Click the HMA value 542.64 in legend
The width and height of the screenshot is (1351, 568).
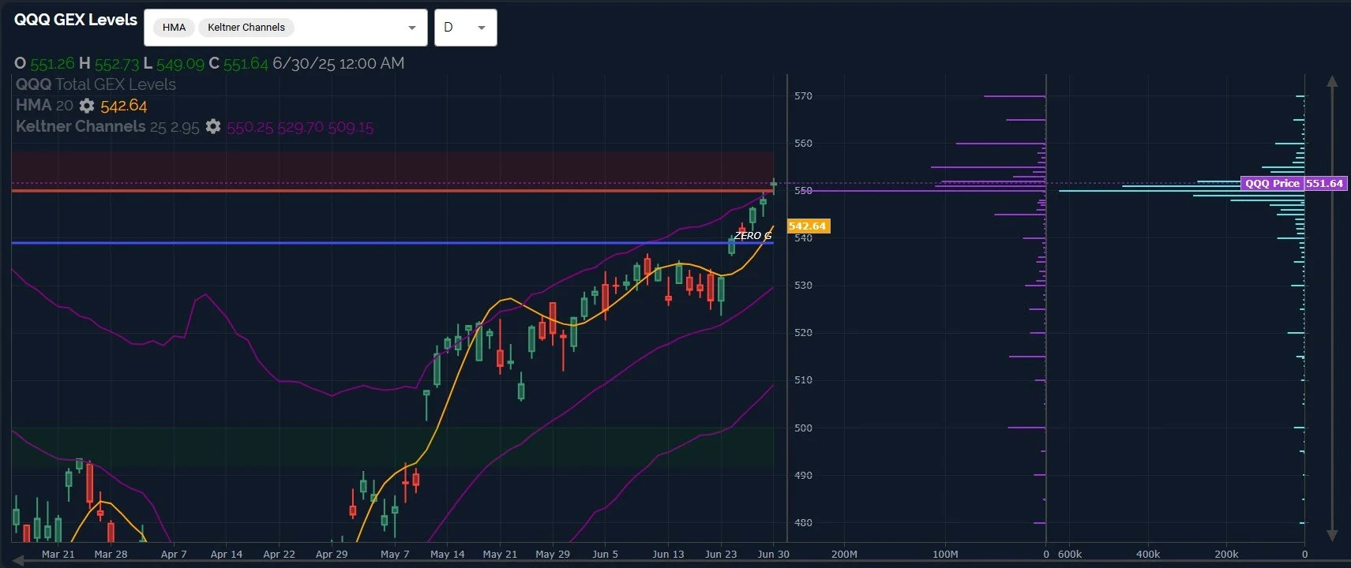point(124,106)
